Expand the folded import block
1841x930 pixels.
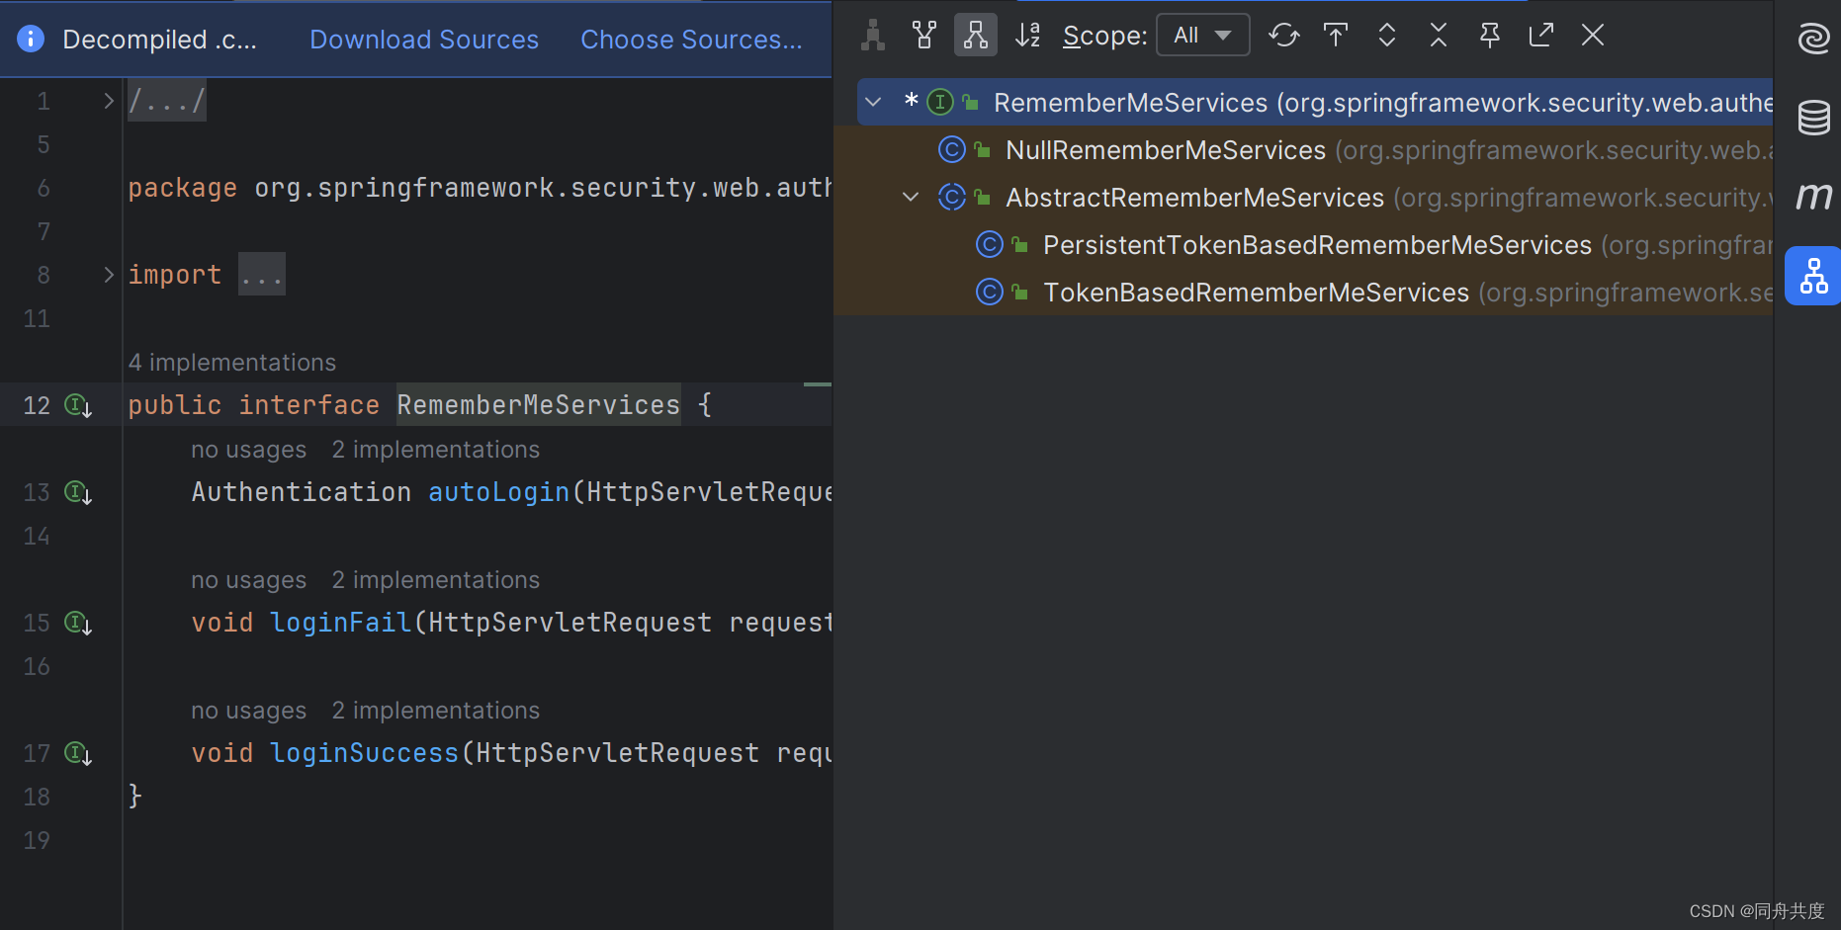click(109, 275)
